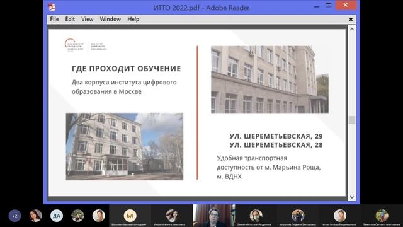Click scrollbar down arrow
The width and height of the screenshot is (403, 227).
coord(352,197)
